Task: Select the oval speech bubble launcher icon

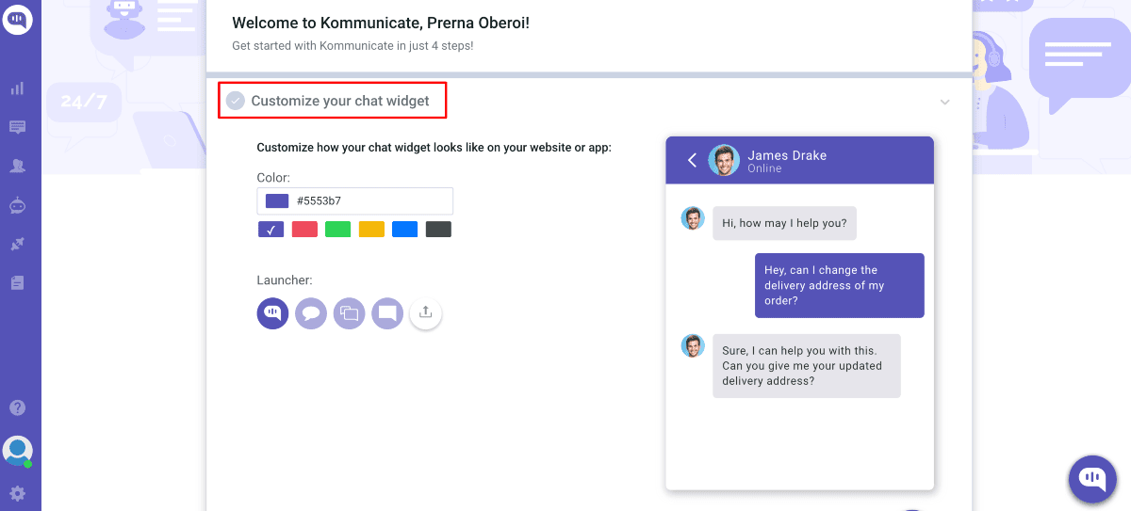Action: pyautogui.click(x=311, y=312)
